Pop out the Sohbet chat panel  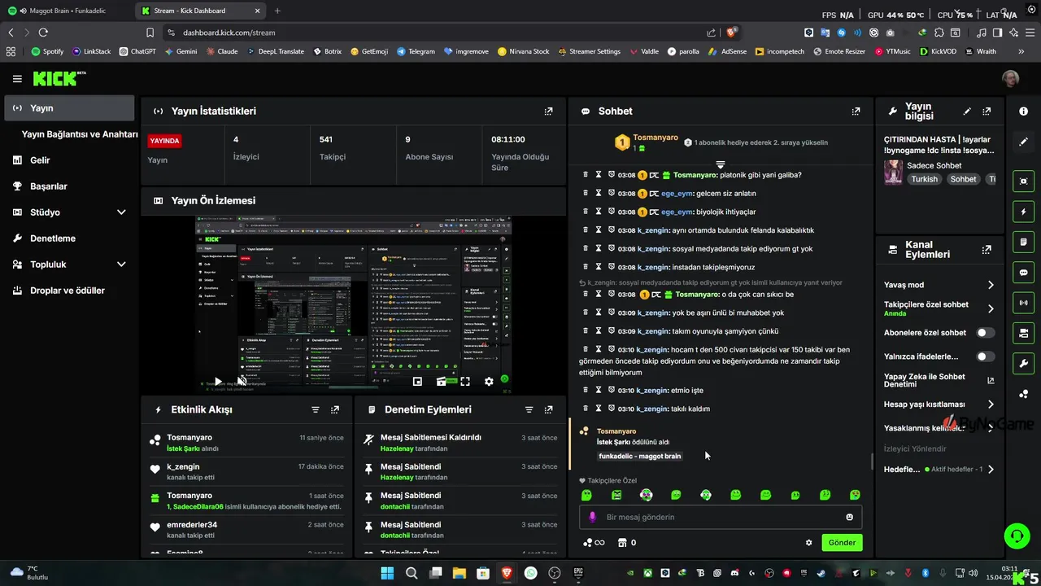[856, 111]
